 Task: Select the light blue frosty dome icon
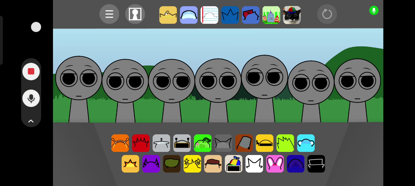(x=189, y=15)
